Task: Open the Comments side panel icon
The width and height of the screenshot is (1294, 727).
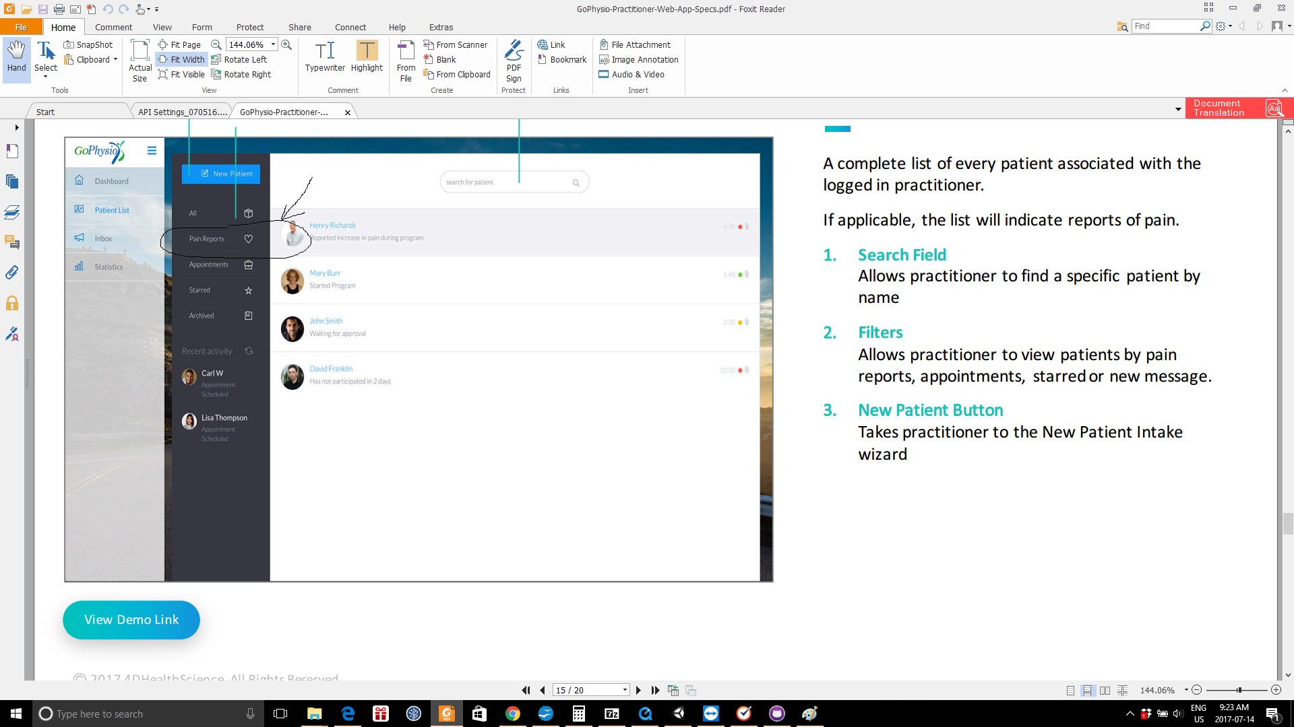Action: click(x=12, y=242)
